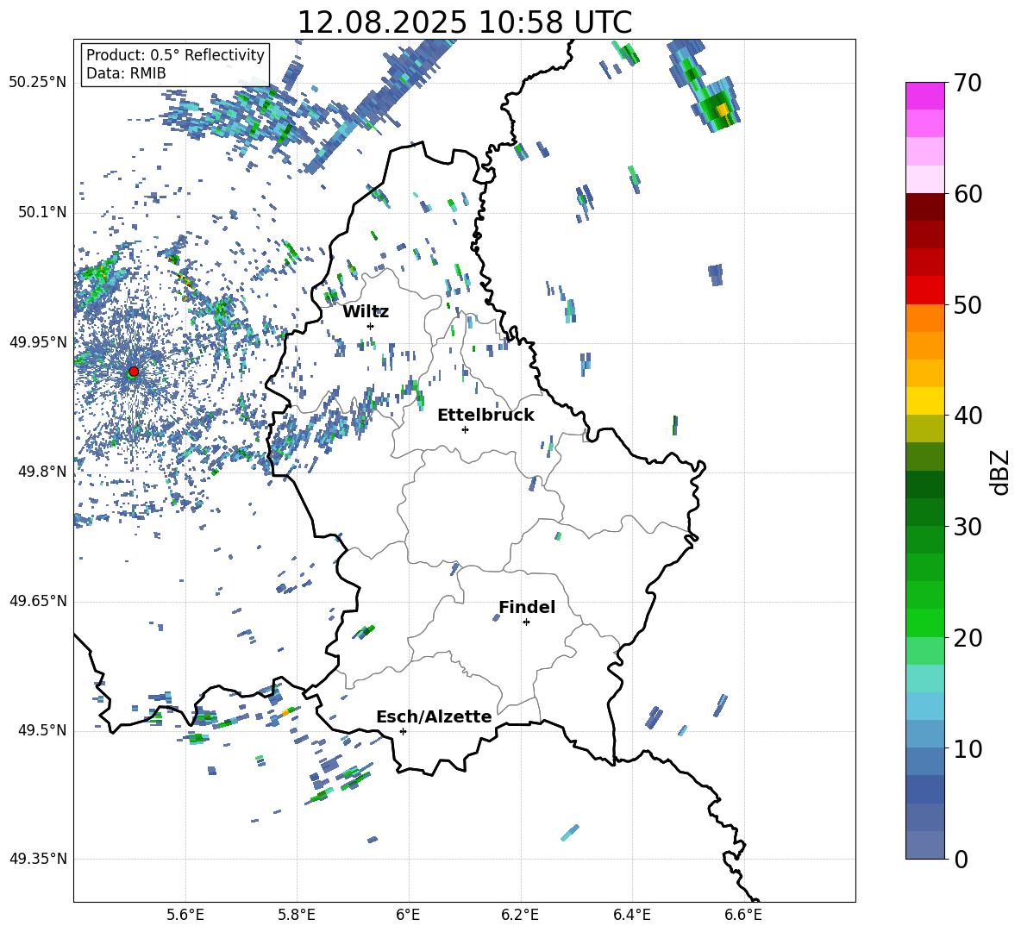Click the magenta top colorbar segment
The height and width of the screenshot is (932, 1021).
(x=924, y=96)
